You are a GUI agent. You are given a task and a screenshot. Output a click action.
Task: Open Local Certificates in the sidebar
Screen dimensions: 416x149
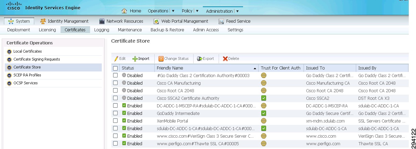[x=28, y=52]
